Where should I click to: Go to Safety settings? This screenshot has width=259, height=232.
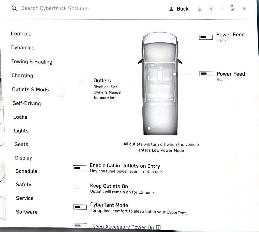[24, 185]
